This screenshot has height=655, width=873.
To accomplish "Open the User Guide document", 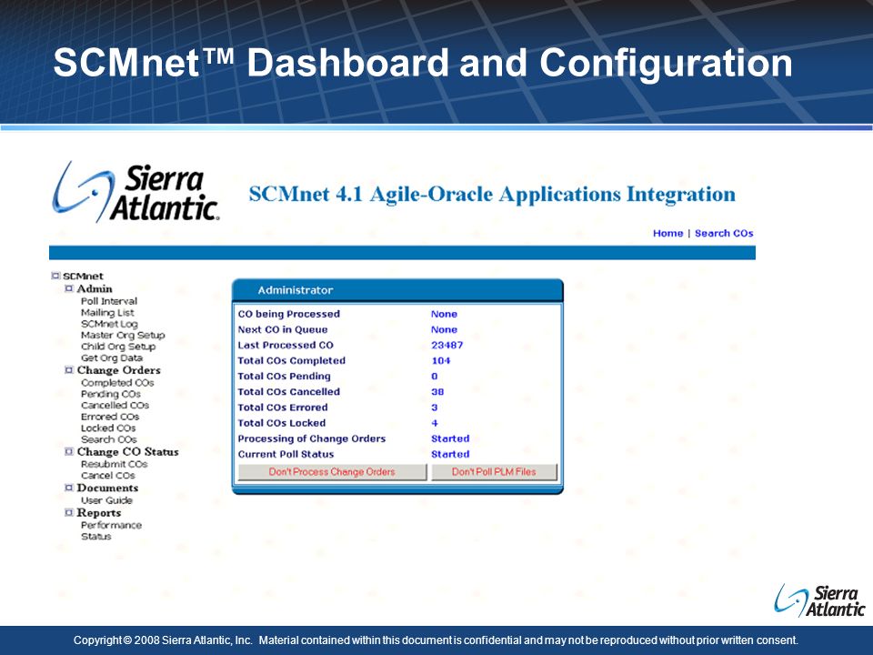I will 106,500.
